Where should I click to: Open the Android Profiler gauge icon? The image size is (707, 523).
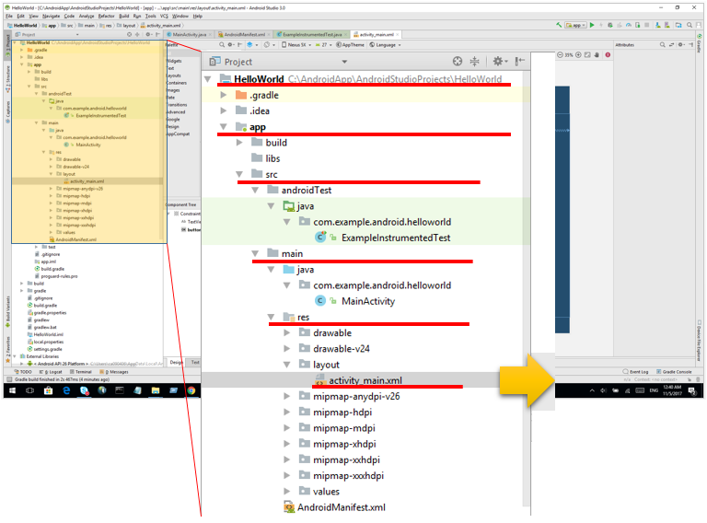coord(629,25)
